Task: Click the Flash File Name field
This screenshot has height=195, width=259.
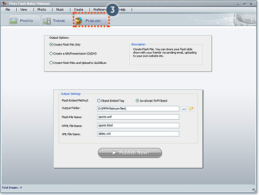Action: [x=138, y=117]
